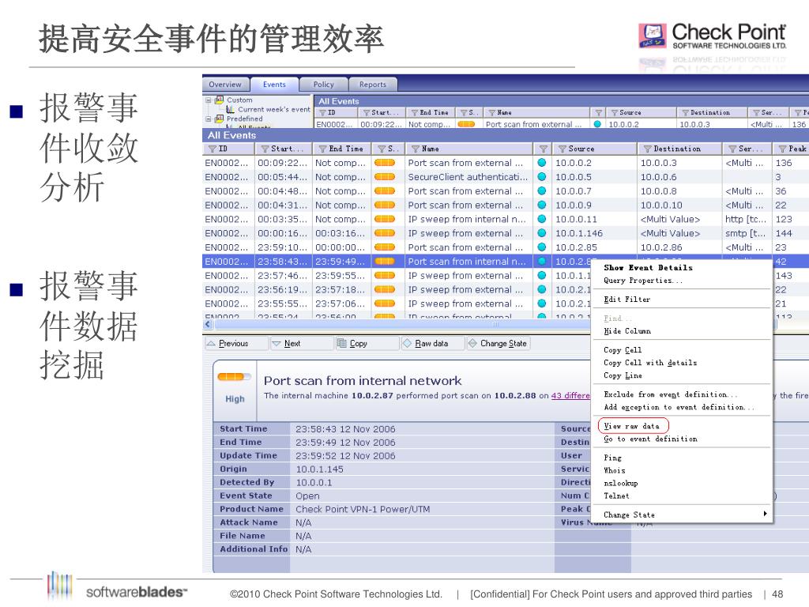Click filter icon on Start column header
Screen dimensions: 809x607
(x=265, y=149)
